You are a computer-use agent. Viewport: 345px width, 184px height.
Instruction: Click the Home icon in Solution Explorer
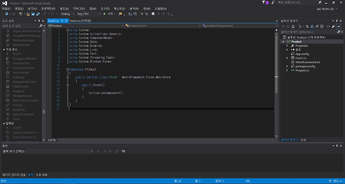click(x=293, y=27)
